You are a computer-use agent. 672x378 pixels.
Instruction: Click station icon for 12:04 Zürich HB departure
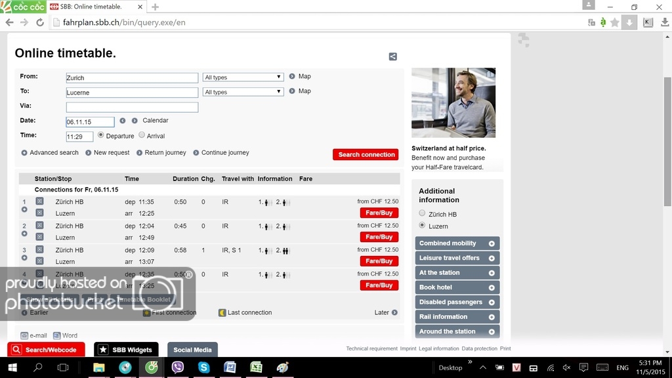click(x=39, y=225)
